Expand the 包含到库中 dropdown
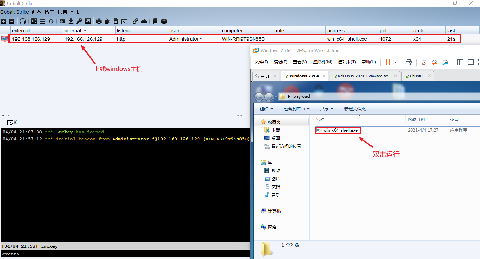This screenshot has height=259, width=480. [x=296, y=109]
